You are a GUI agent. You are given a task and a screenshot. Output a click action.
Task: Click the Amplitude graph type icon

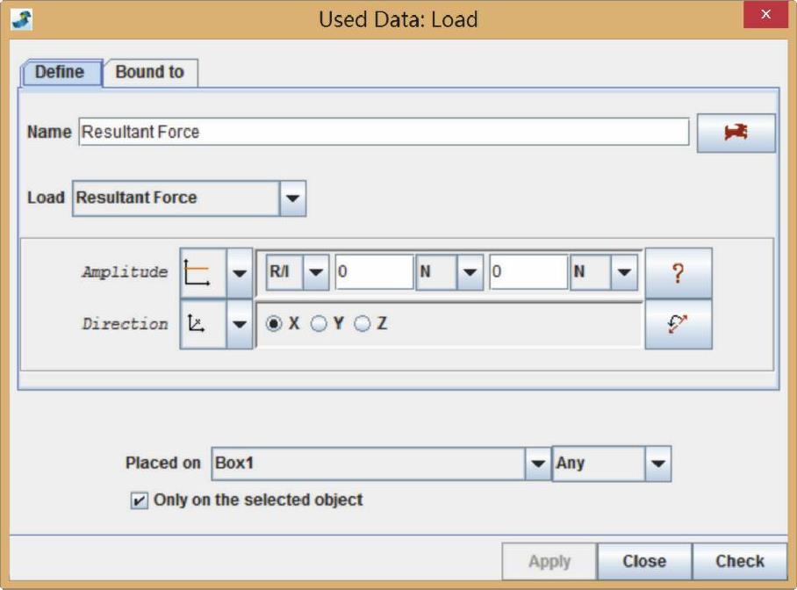point(203,273)
